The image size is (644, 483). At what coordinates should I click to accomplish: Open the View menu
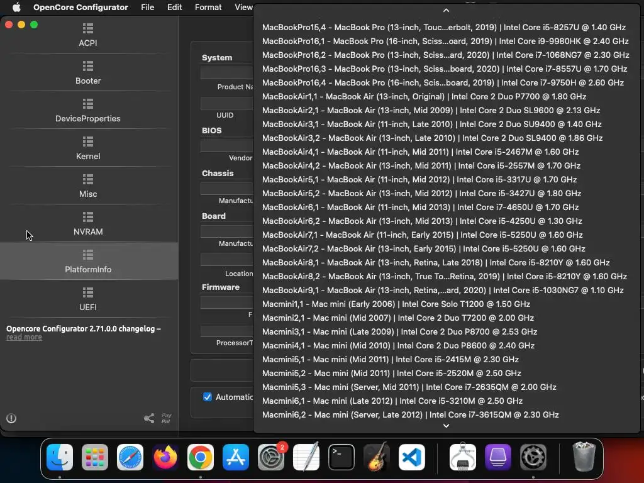243,7
